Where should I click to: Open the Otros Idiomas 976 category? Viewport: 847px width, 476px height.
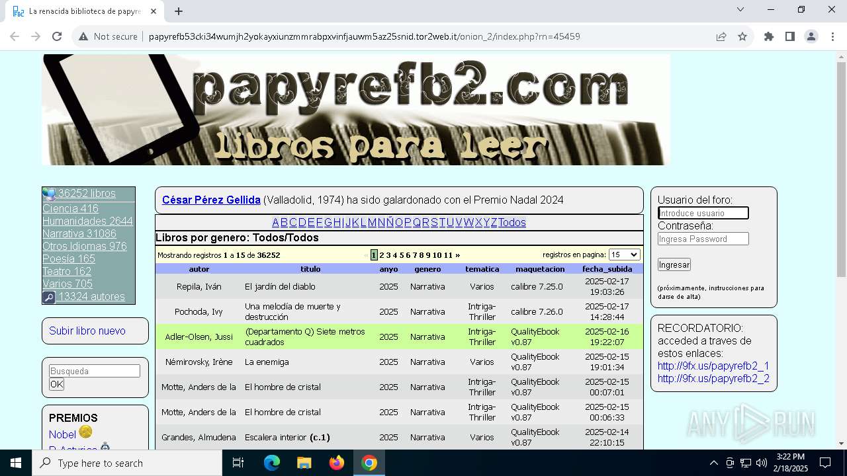pyautogui.click(x=85, y=247)
